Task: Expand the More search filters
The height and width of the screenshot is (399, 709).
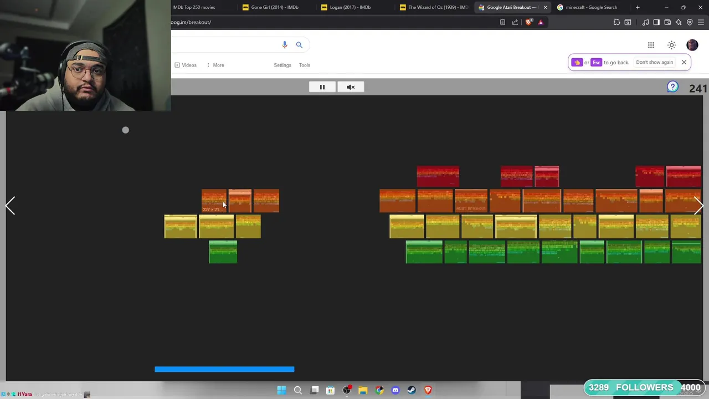Action: 215,65
